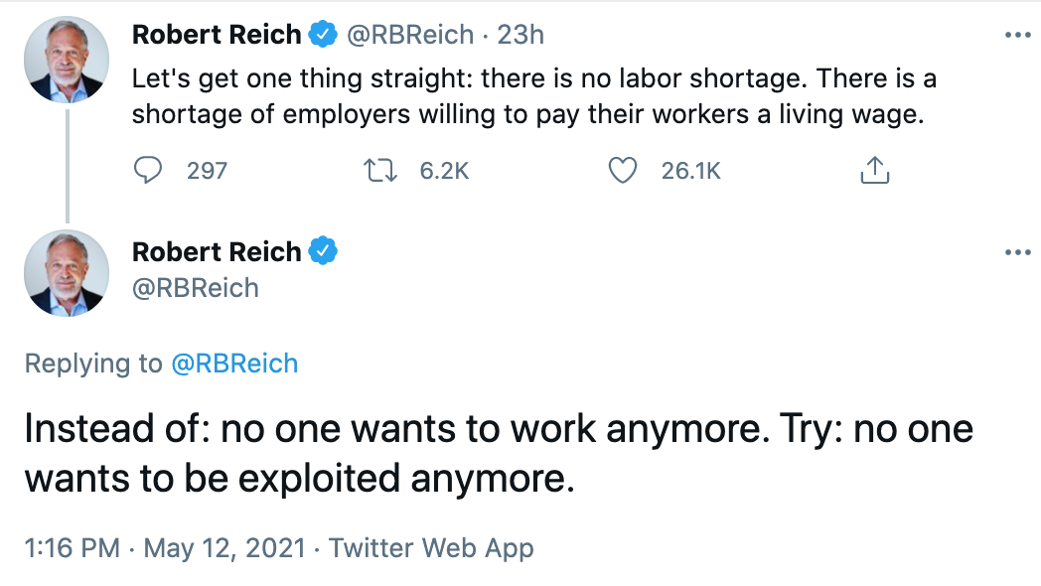Click Robert Reich avatar in top tweet
Viewport: 1041px width, 586px height.
[67, 59]
